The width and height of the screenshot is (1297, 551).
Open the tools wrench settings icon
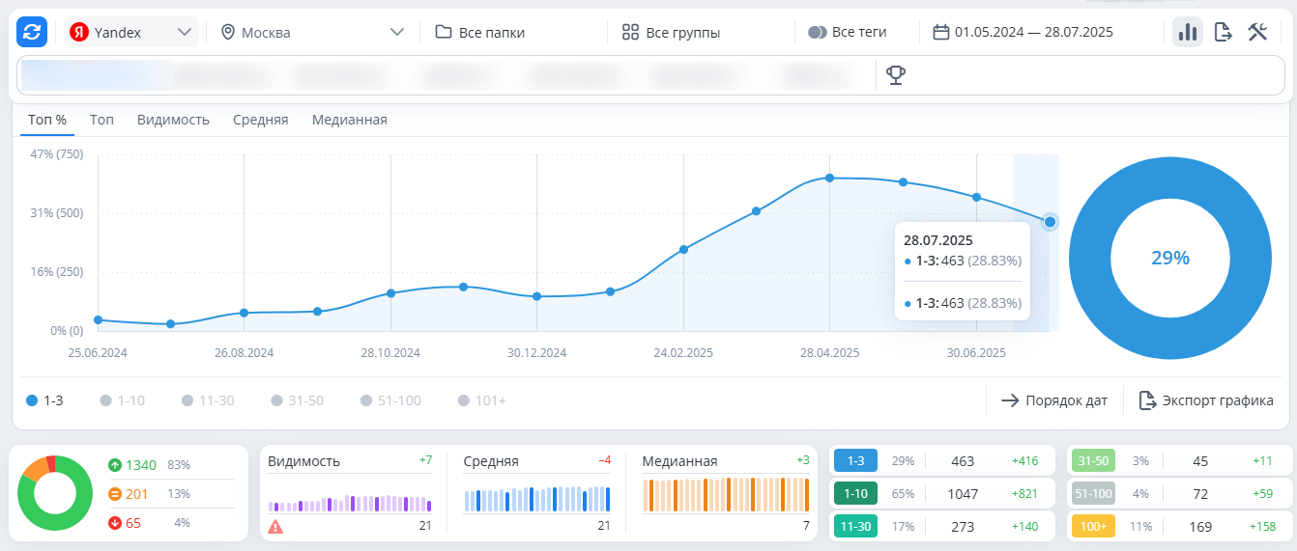[x=1257, y=32]
